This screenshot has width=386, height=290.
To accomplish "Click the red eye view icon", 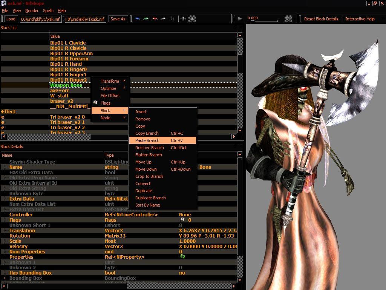I will tap(155, 19).
